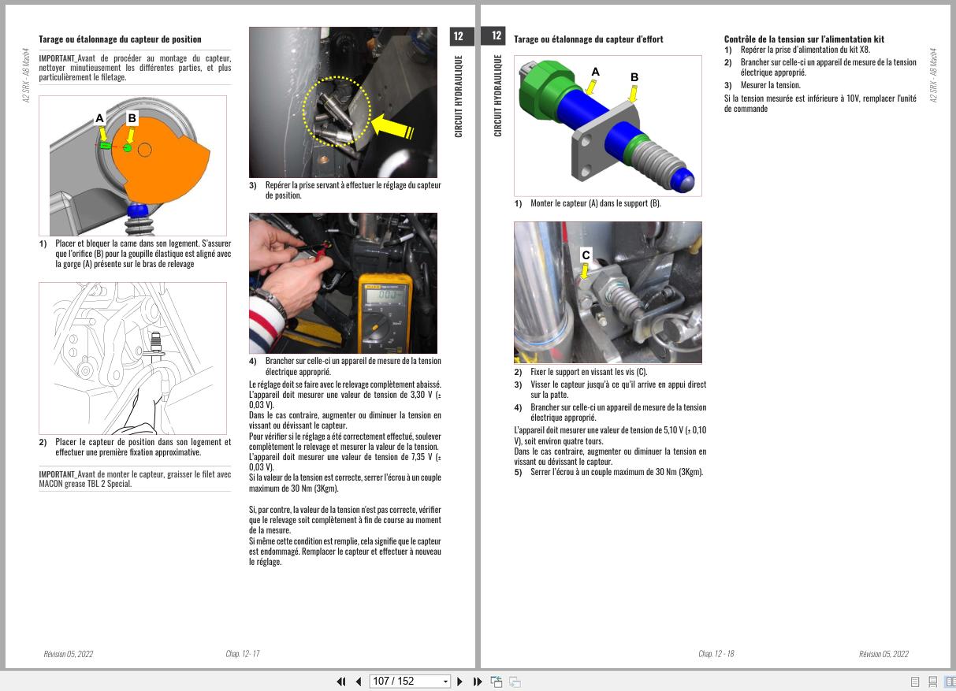This screenshot has width=956, height=691.
Task: Go to the first page of the document
Action: tap(341, 682)
